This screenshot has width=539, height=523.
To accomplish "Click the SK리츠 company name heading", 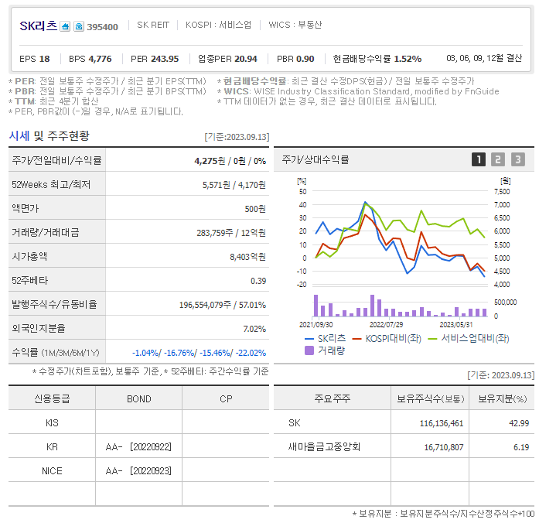I will [39, 26].
